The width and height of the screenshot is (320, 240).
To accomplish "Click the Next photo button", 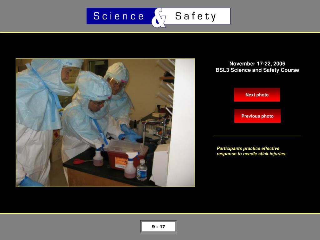I will (257, 95).
